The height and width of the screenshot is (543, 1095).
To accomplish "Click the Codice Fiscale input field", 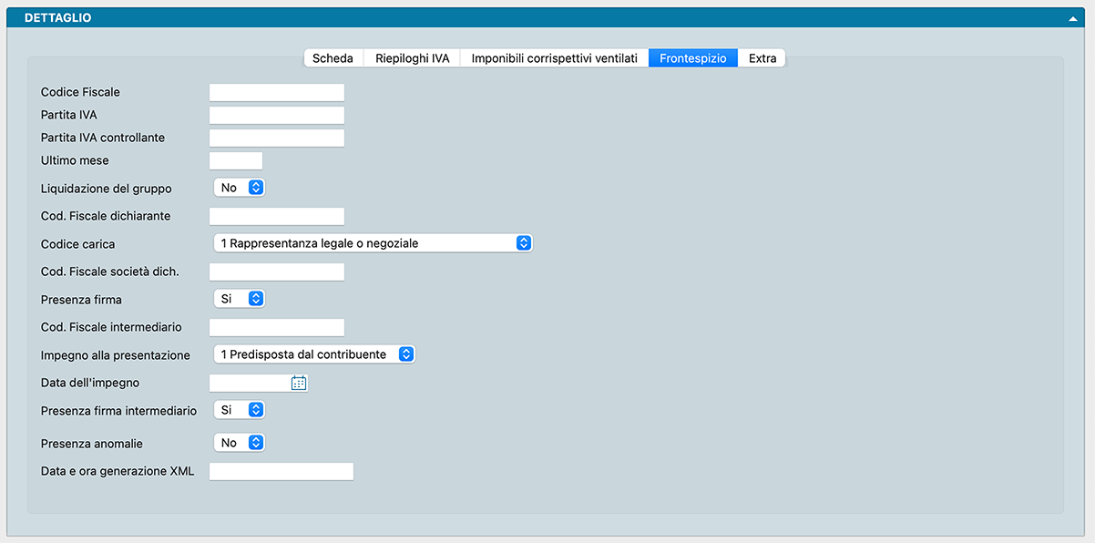I will (x=277, y=92).
